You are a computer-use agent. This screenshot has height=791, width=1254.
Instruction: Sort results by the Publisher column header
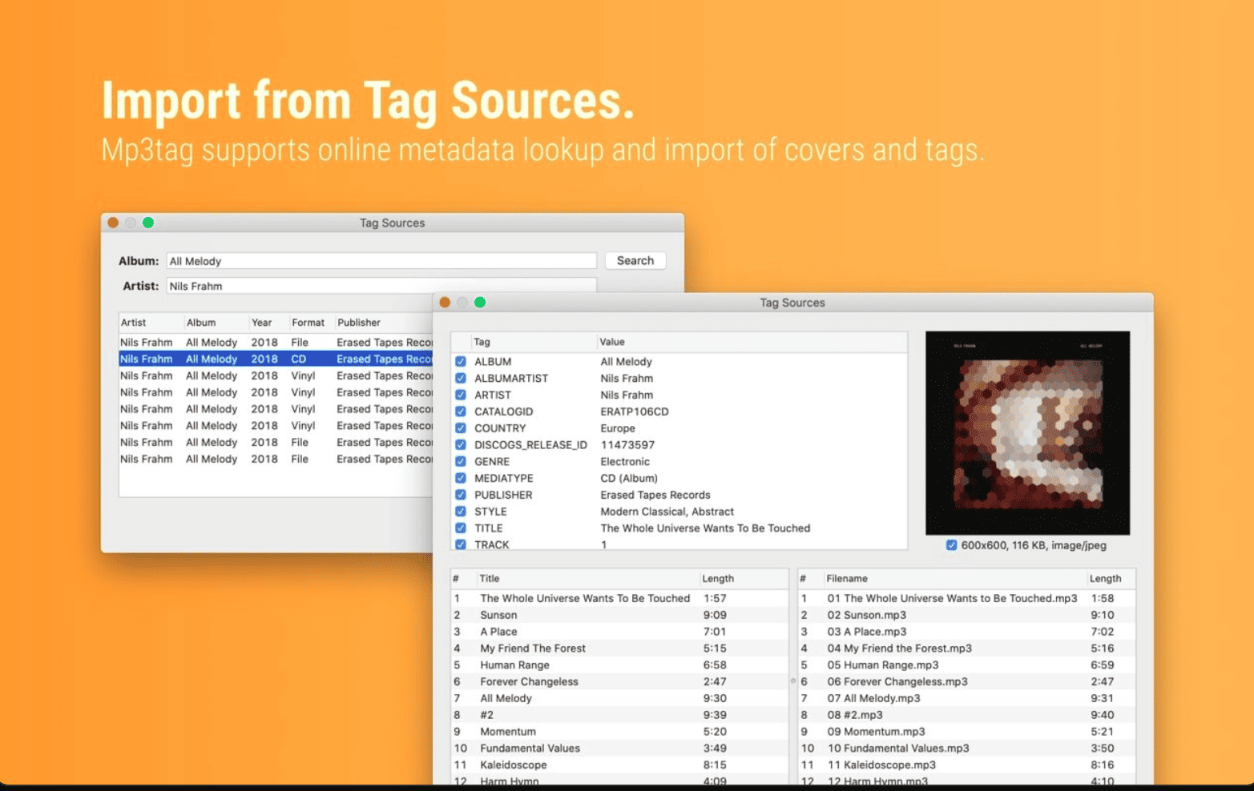pyautogui.click(x=359, y=323)
